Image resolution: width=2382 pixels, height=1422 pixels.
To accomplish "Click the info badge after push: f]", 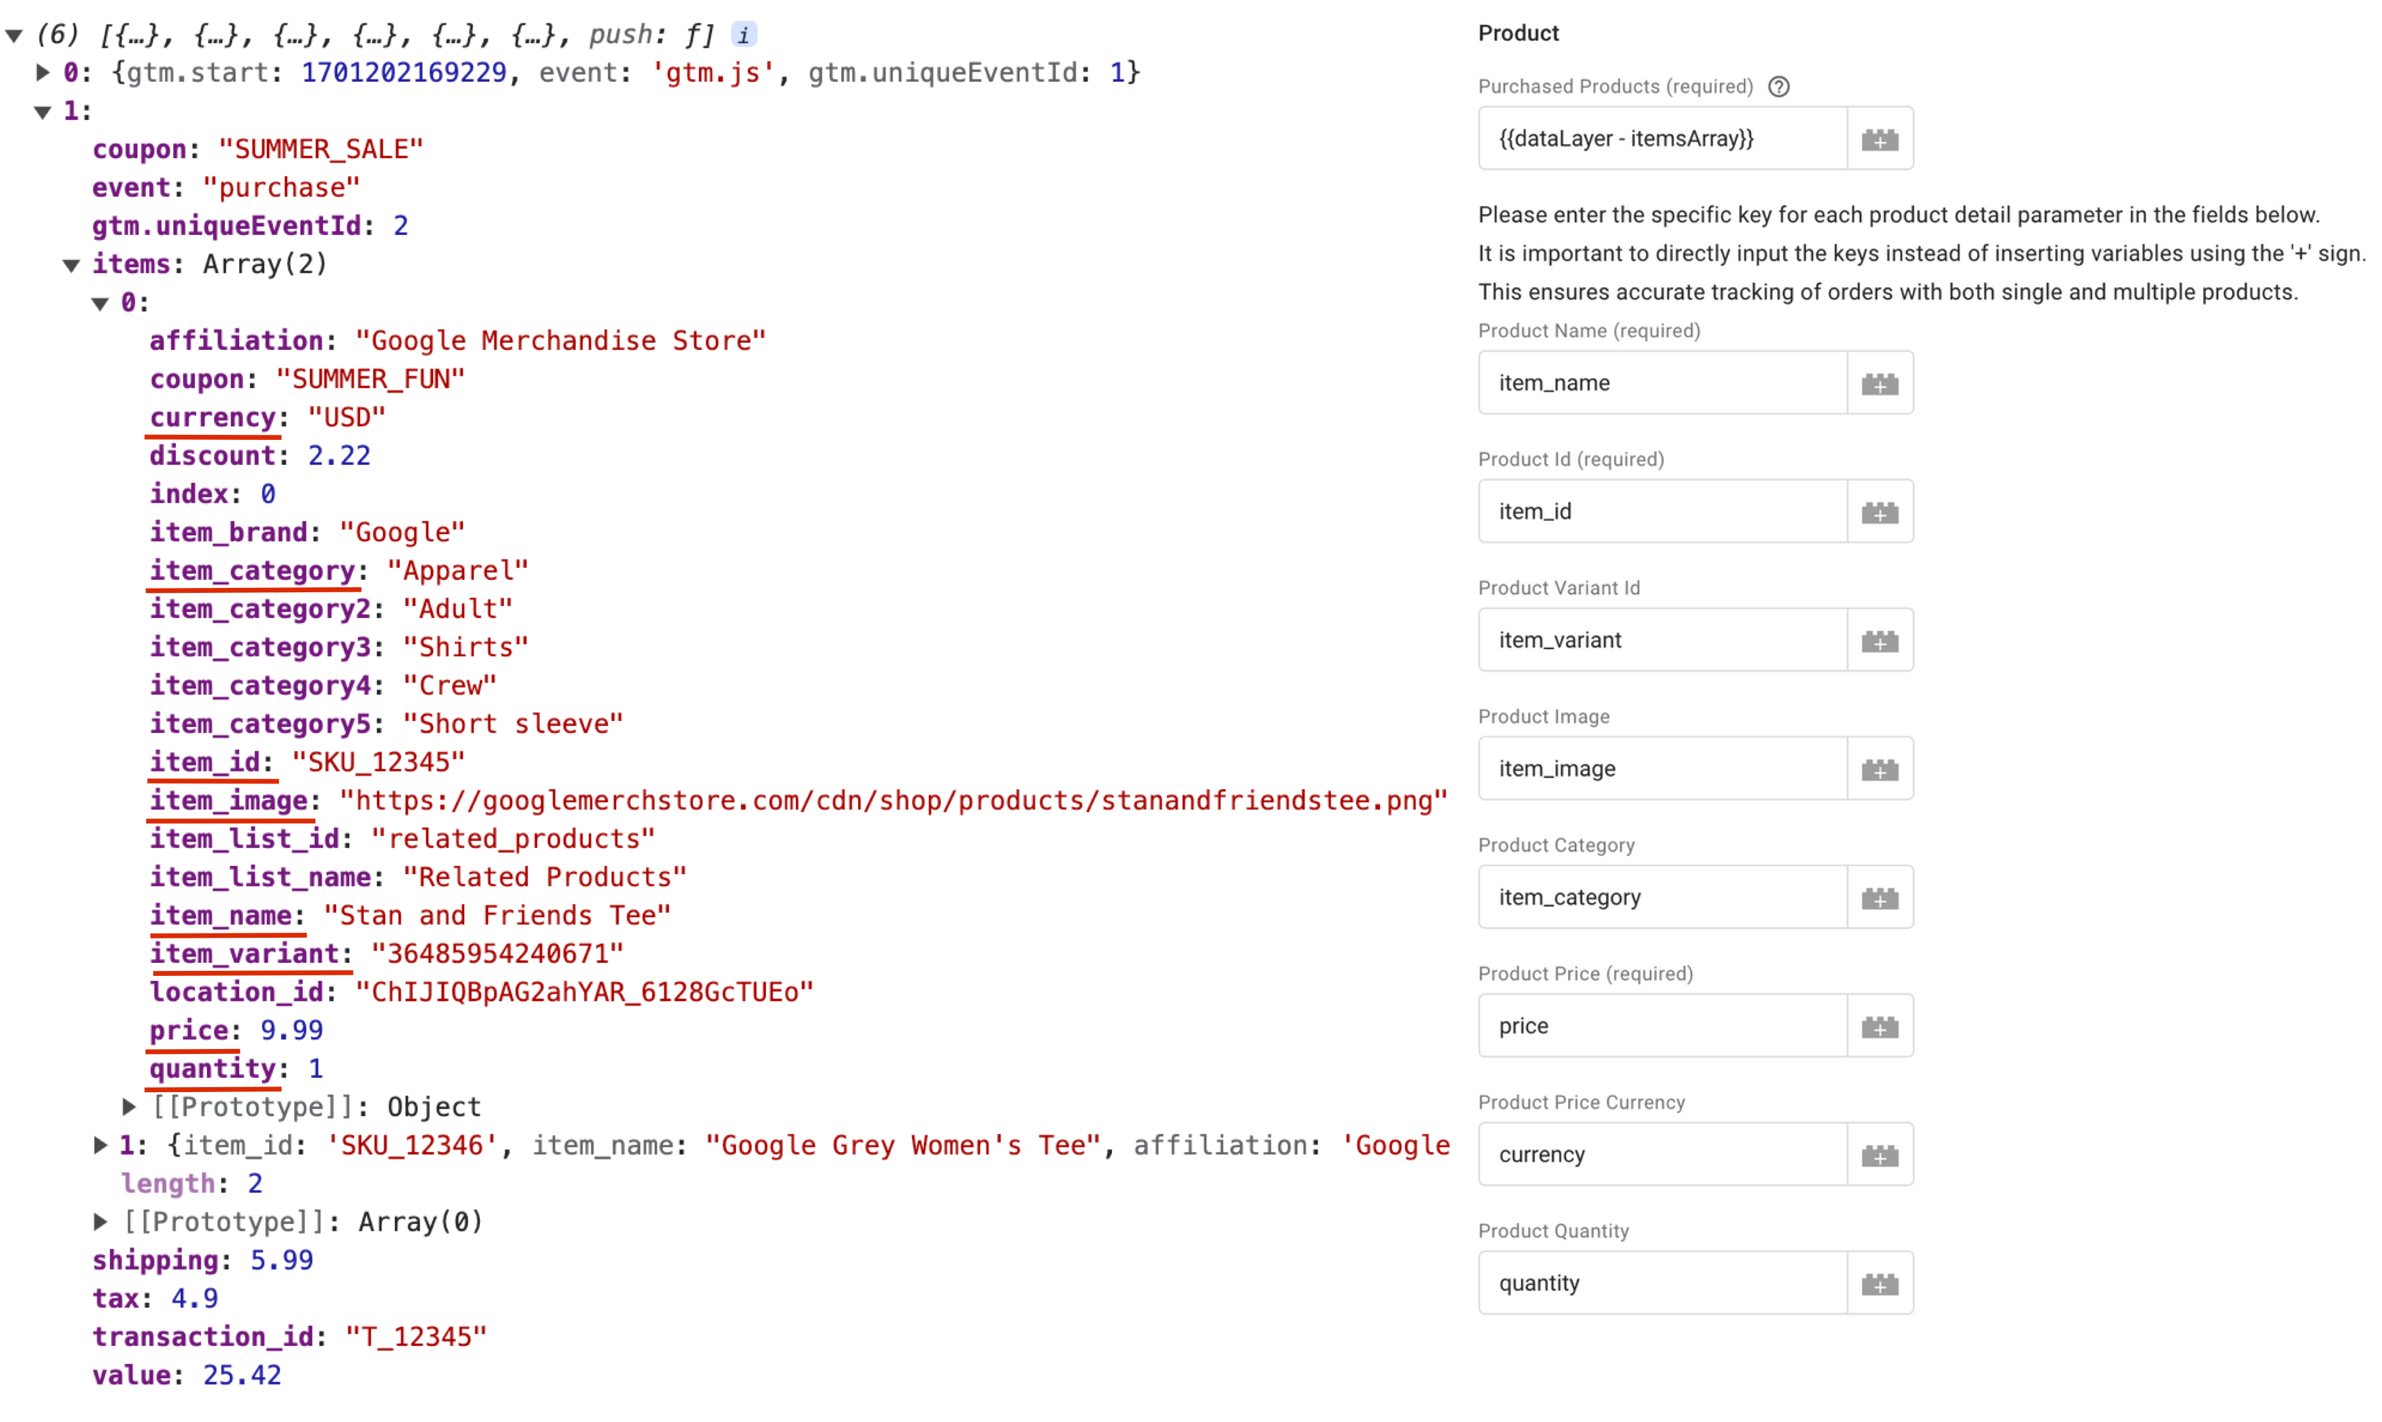I will [743, 36].
